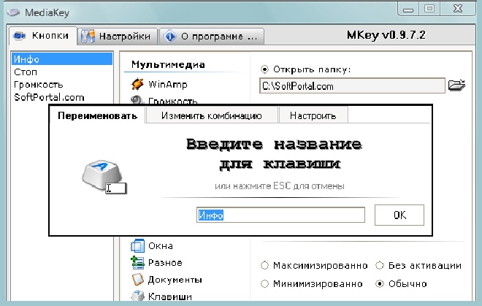Screen dimensions: 482x306
Task: Open the О программе tab
Action: tap(211, 36)
